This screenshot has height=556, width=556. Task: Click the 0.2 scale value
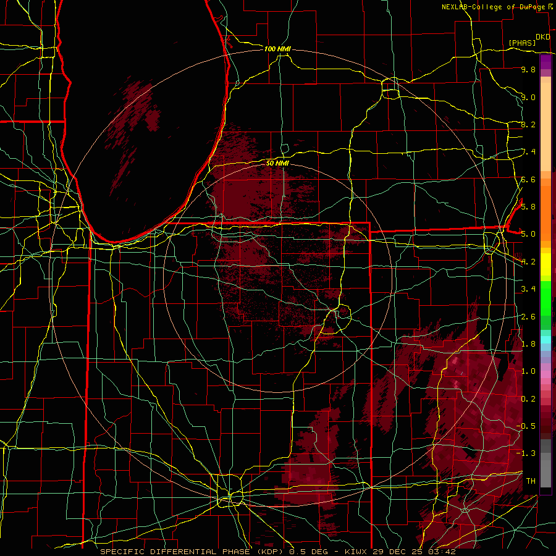(528, 399)
